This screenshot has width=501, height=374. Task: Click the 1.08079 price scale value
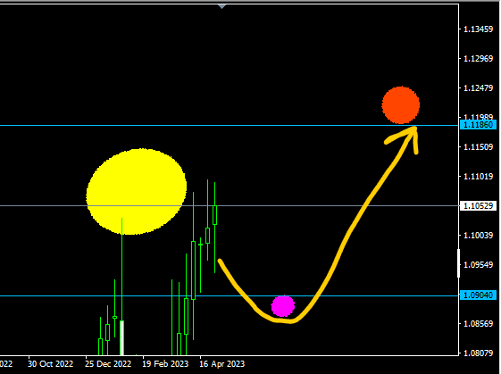tap(479, 353)
